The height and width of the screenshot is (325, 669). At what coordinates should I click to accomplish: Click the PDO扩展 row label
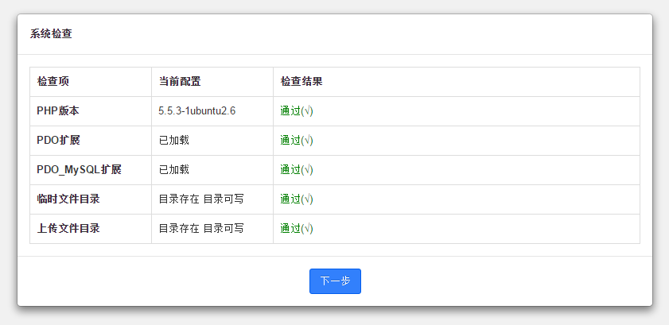59,141
